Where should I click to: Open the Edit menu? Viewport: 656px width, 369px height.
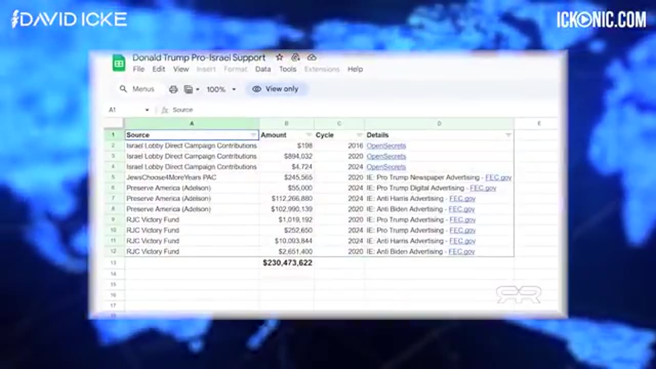coord(159,69)
